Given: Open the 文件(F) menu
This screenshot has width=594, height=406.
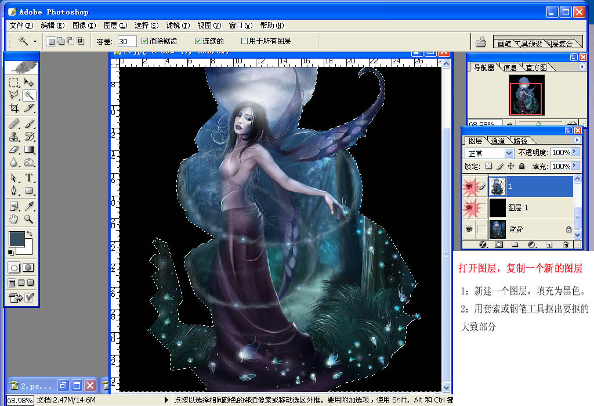Looking at the screenshot, I should [x=21, y=26].
